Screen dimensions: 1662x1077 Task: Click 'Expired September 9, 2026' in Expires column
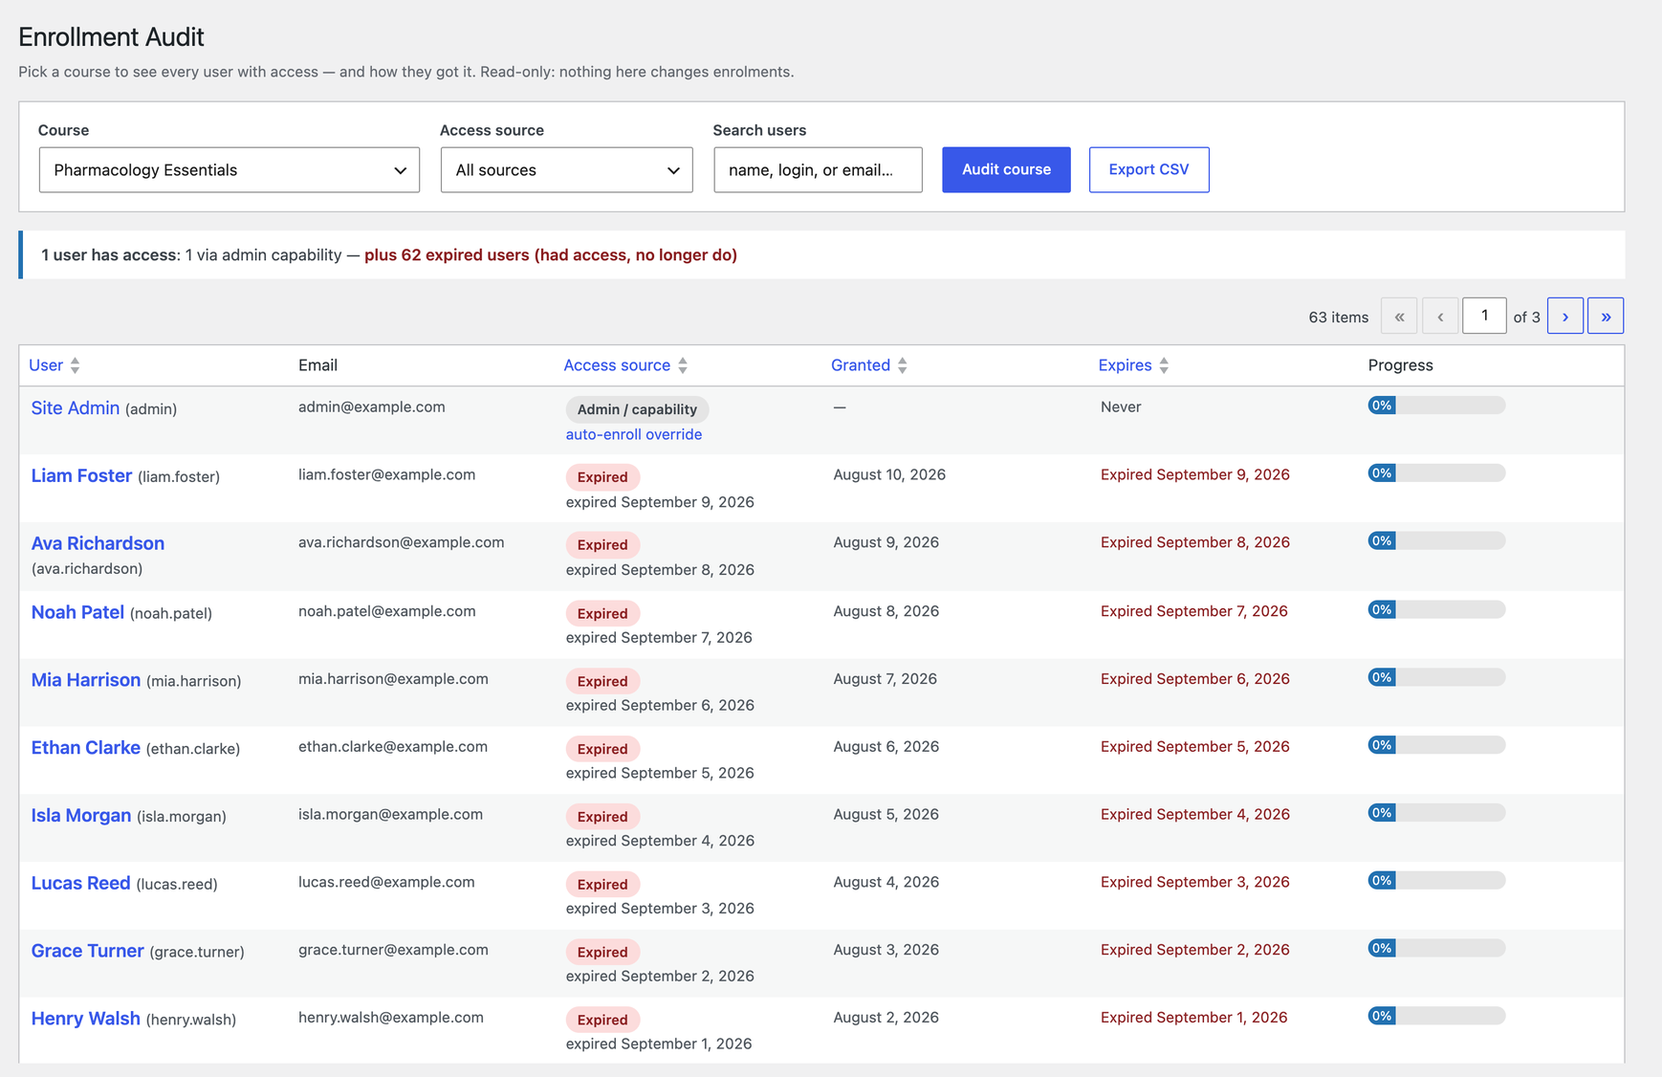click(x=1194, y=474)
